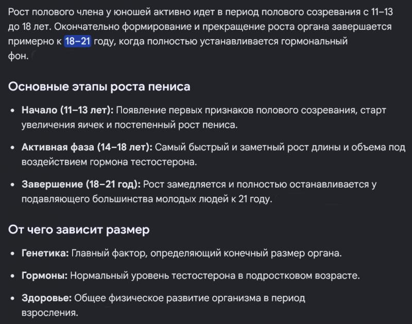This screenshot has height=324, width=412.
Task: Click the bold "Здоровье:" label
Action: pyautogui.click(x=47, y=298)
